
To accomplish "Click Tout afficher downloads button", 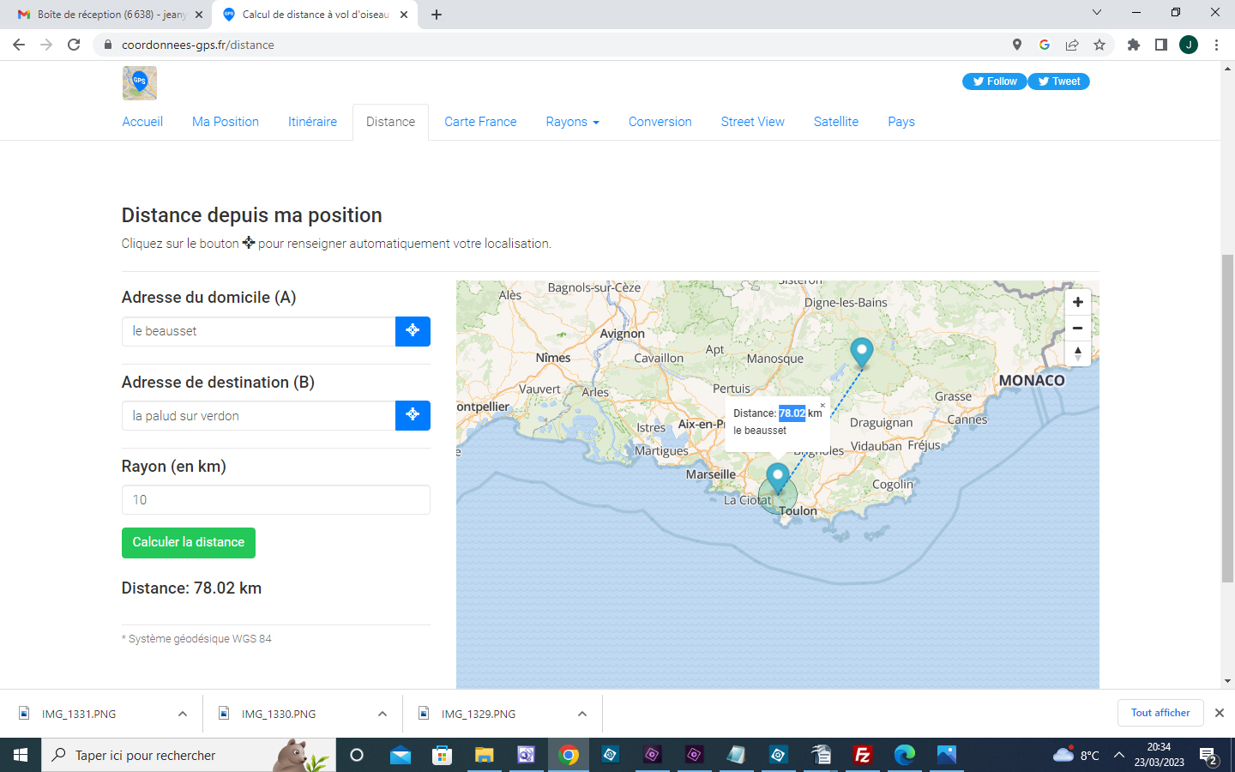I will (1160, 713).
